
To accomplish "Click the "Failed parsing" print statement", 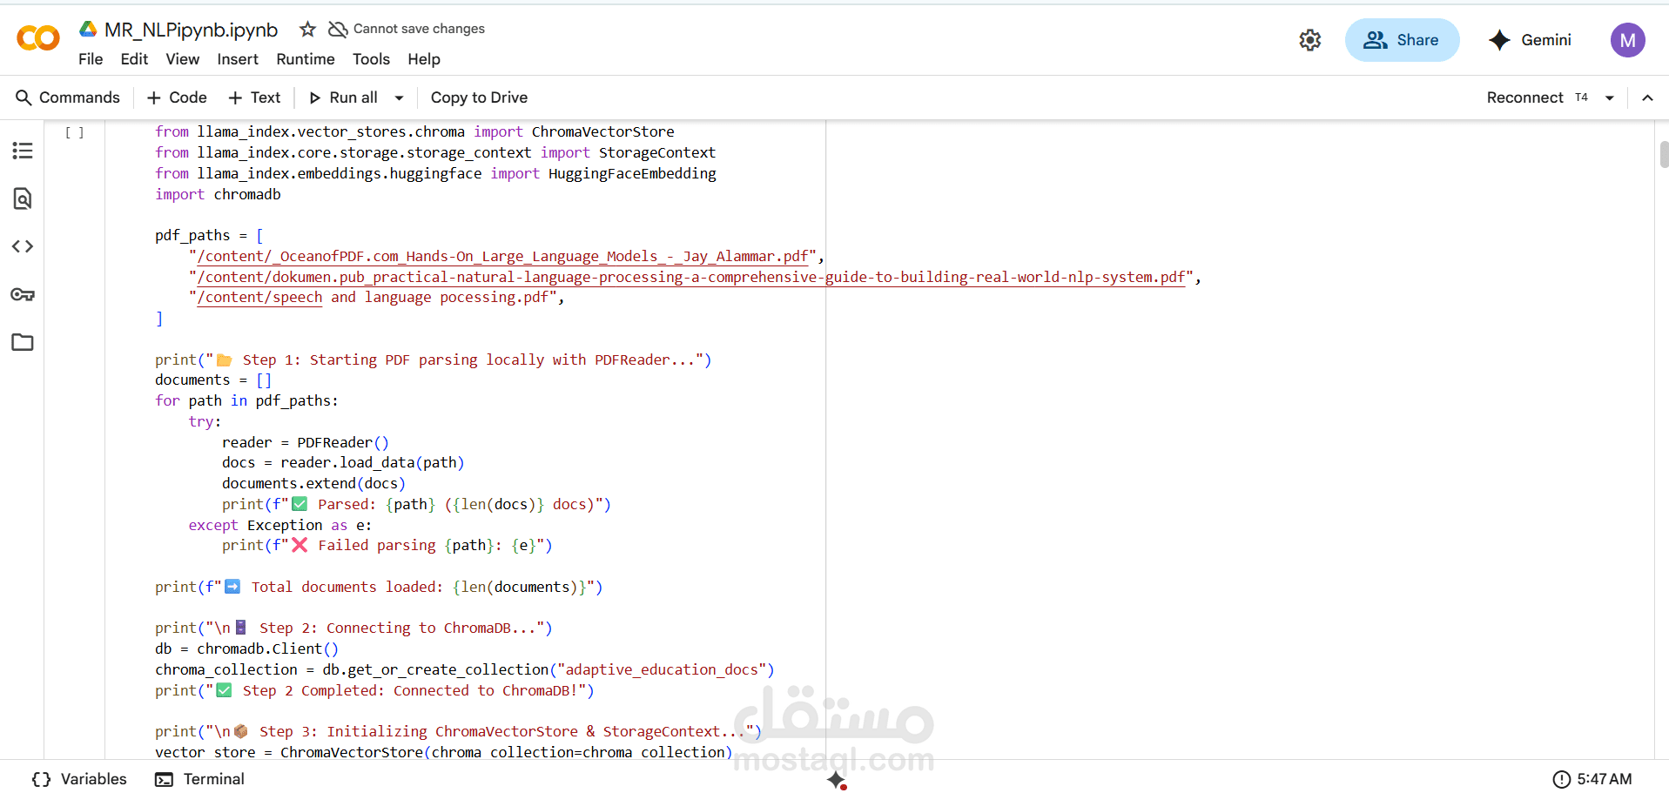I will pyautogui.click(x=387, y=545).
